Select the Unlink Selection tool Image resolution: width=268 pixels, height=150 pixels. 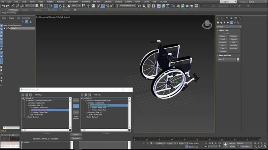coord(18,6)
